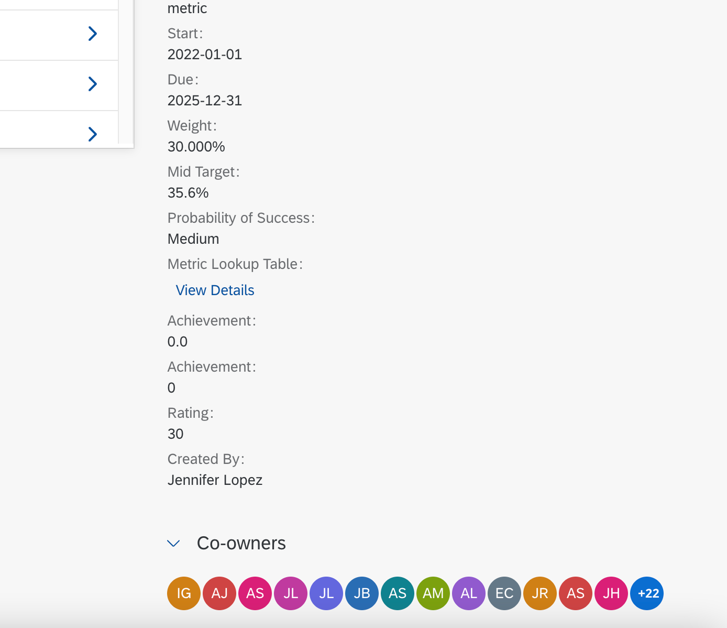Click the Metric Lookup Table label
Image resolution: width=727 pixels, height=628 pixels.
click(235, 264)
